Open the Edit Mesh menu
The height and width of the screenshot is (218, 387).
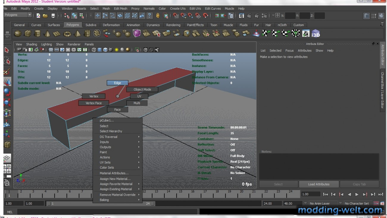[121, 9]
